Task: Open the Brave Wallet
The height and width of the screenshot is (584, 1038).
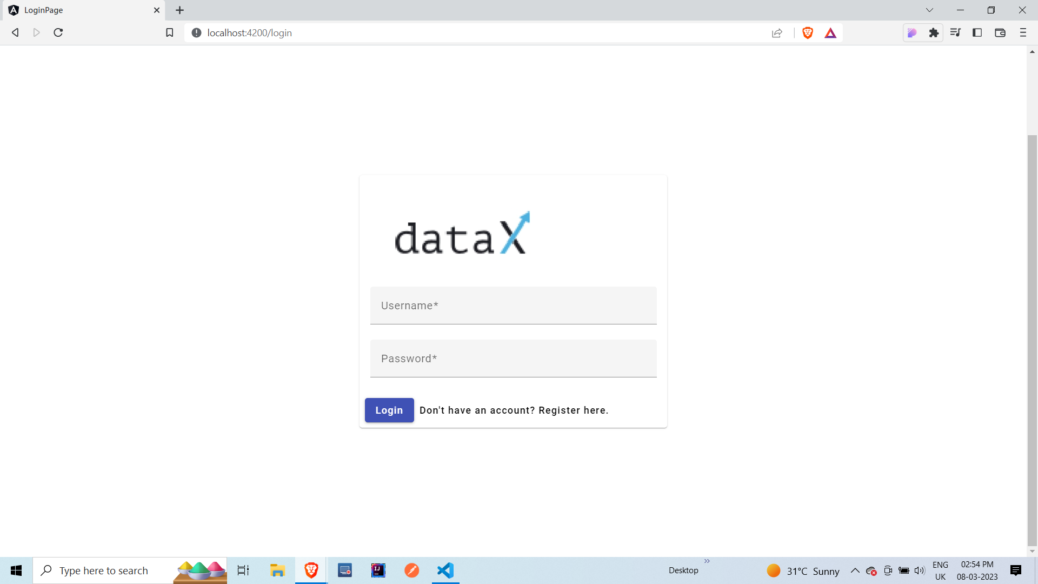Action: coord(1000,32)
